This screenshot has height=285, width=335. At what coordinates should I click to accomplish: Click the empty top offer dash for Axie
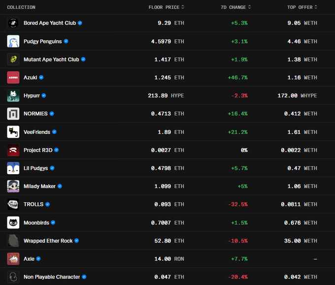click(315, 259)
